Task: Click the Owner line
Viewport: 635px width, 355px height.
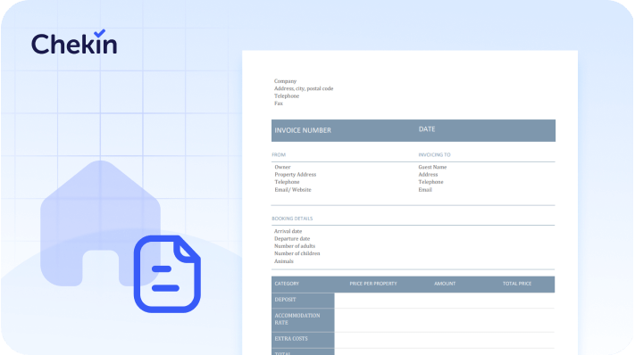Action: click(283, 167)
